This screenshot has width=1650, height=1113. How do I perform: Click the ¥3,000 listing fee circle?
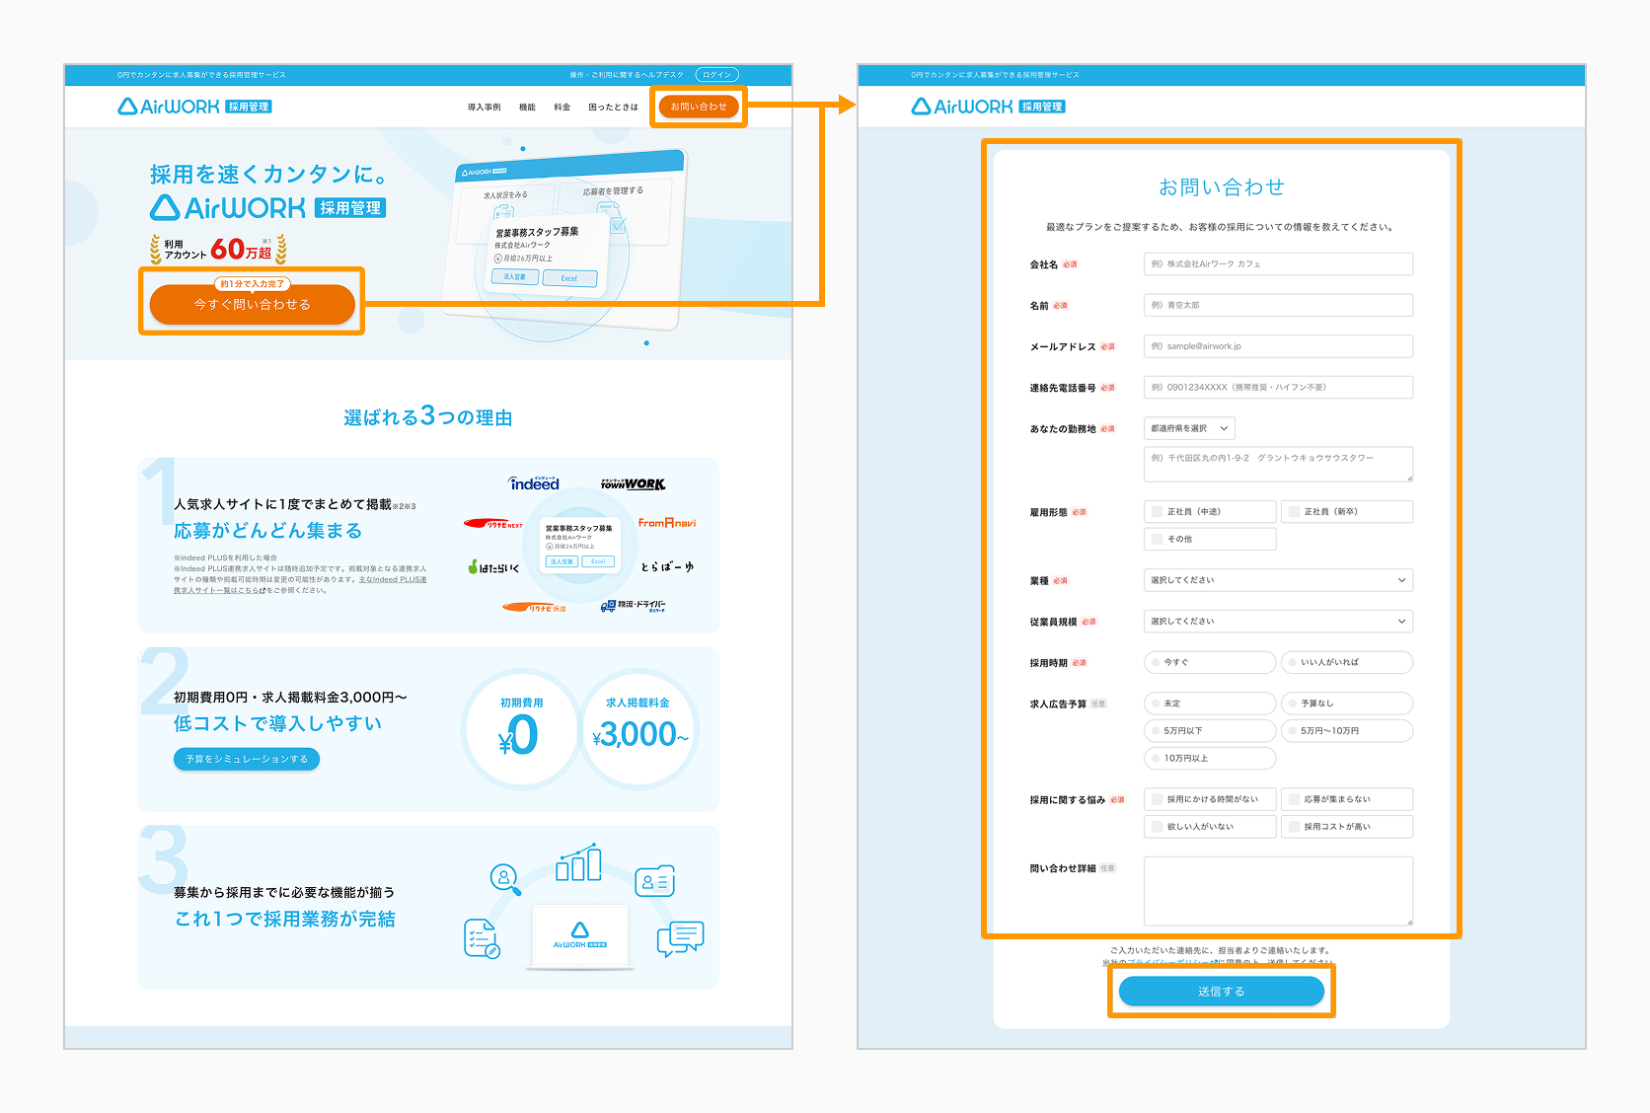(639, 729)
